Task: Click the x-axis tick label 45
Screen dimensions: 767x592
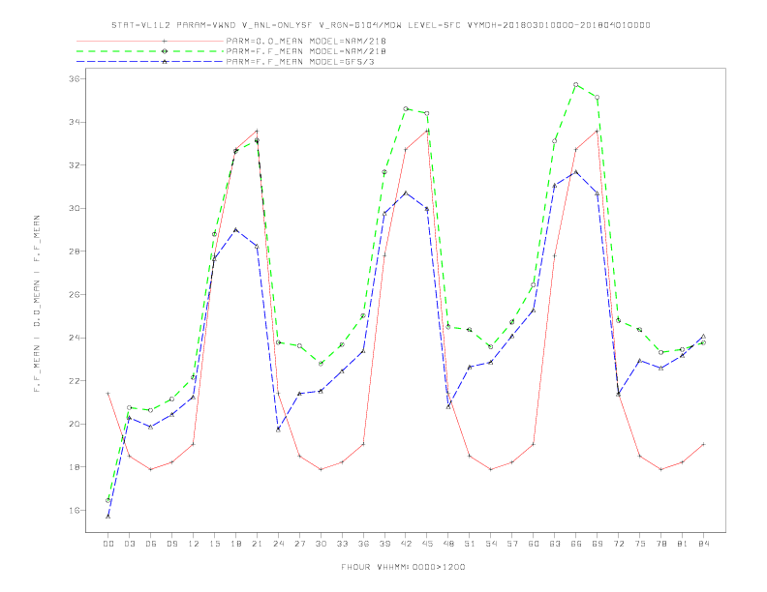Action: (x=427, y=544)
